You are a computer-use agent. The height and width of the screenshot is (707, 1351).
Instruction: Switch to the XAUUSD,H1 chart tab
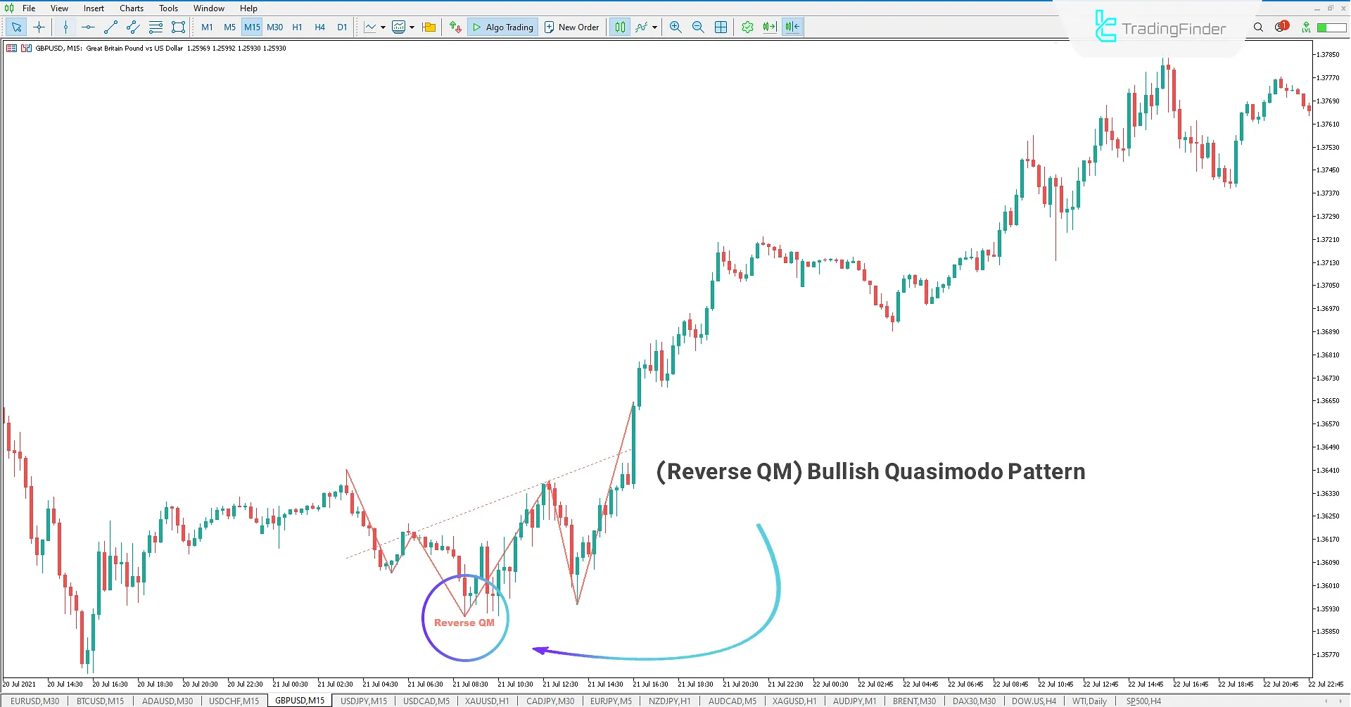coord(487,701)
